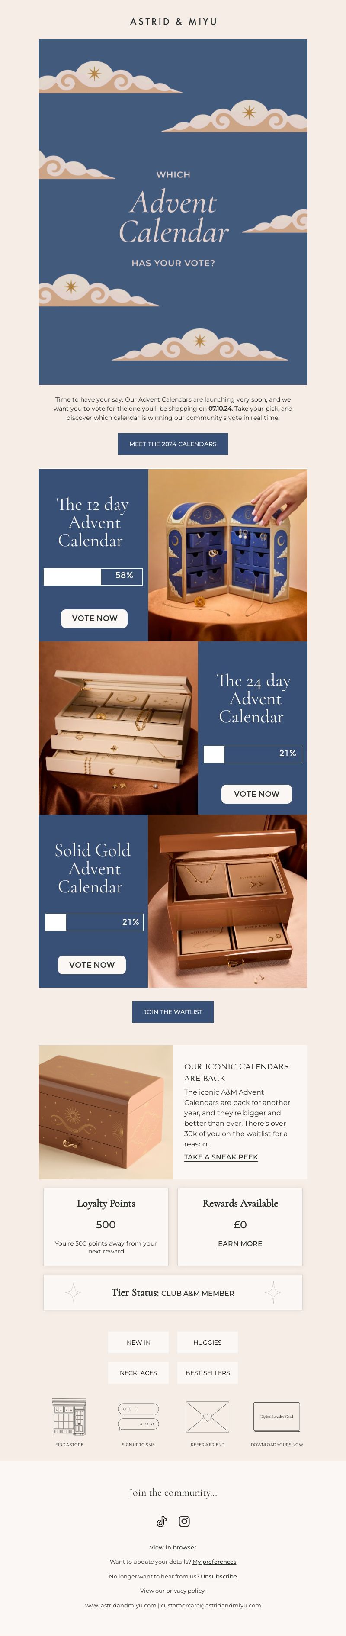Open the Club A&M Member tier link

198,1293
